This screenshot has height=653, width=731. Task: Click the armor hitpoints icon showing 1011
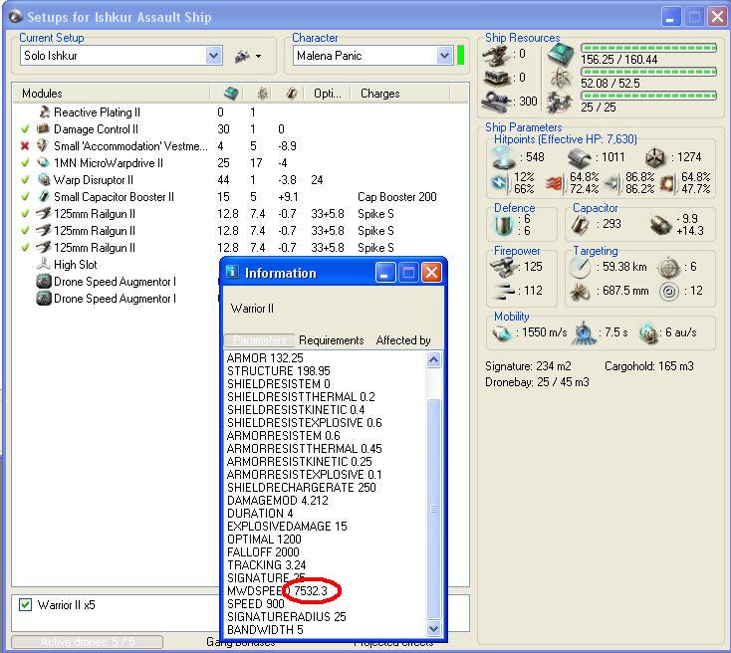[x=580, y=158]
